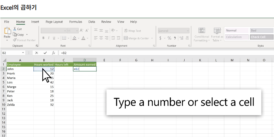Click the Borders icon
The width and height of the screenshot is (274, 137).
coord(64,38)
